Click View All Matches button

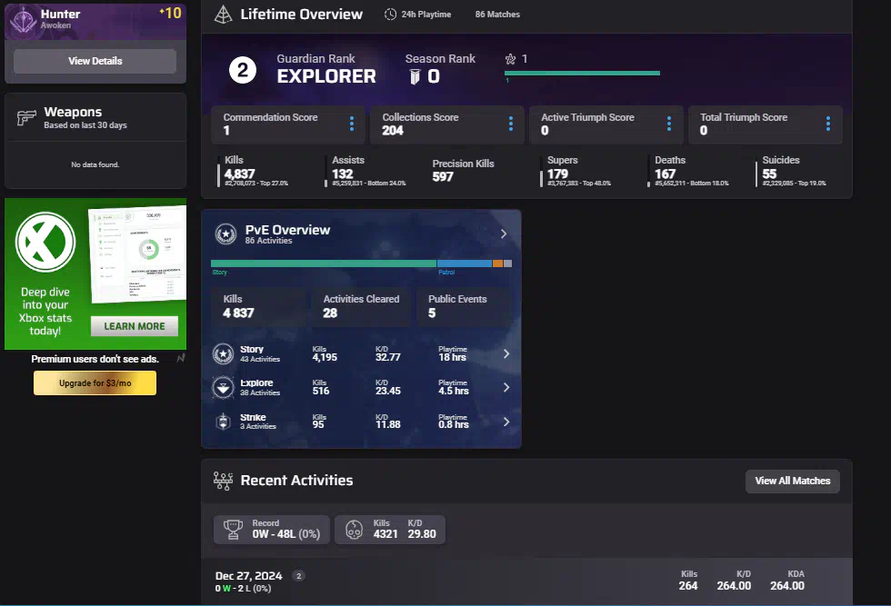coord(792,481)
